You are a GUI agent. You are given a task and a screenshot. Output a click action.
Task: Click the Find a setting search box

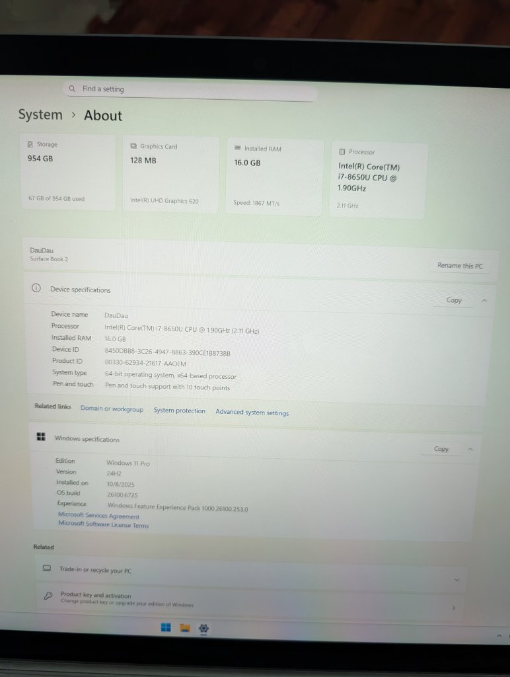pos(190,89)
